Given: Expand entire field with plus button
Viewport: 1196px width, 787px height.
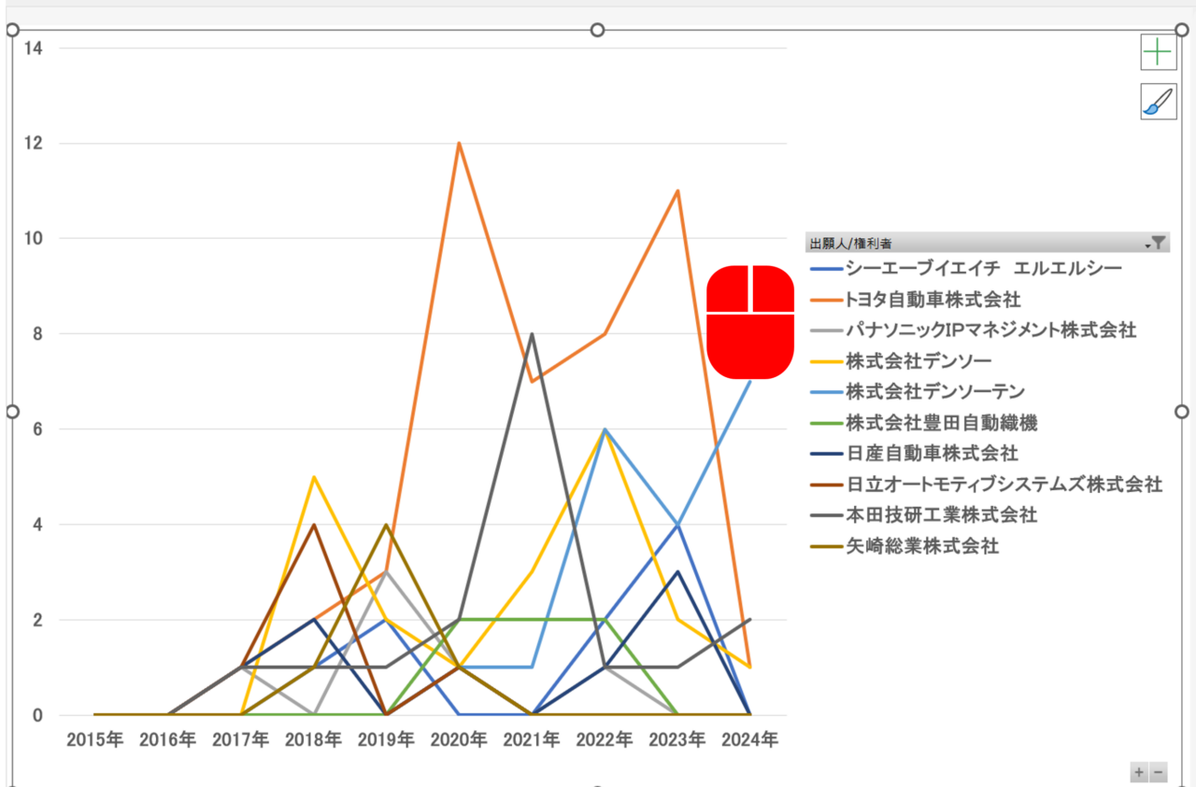Looking at the screenshot, I should (x=1139, y=772).
